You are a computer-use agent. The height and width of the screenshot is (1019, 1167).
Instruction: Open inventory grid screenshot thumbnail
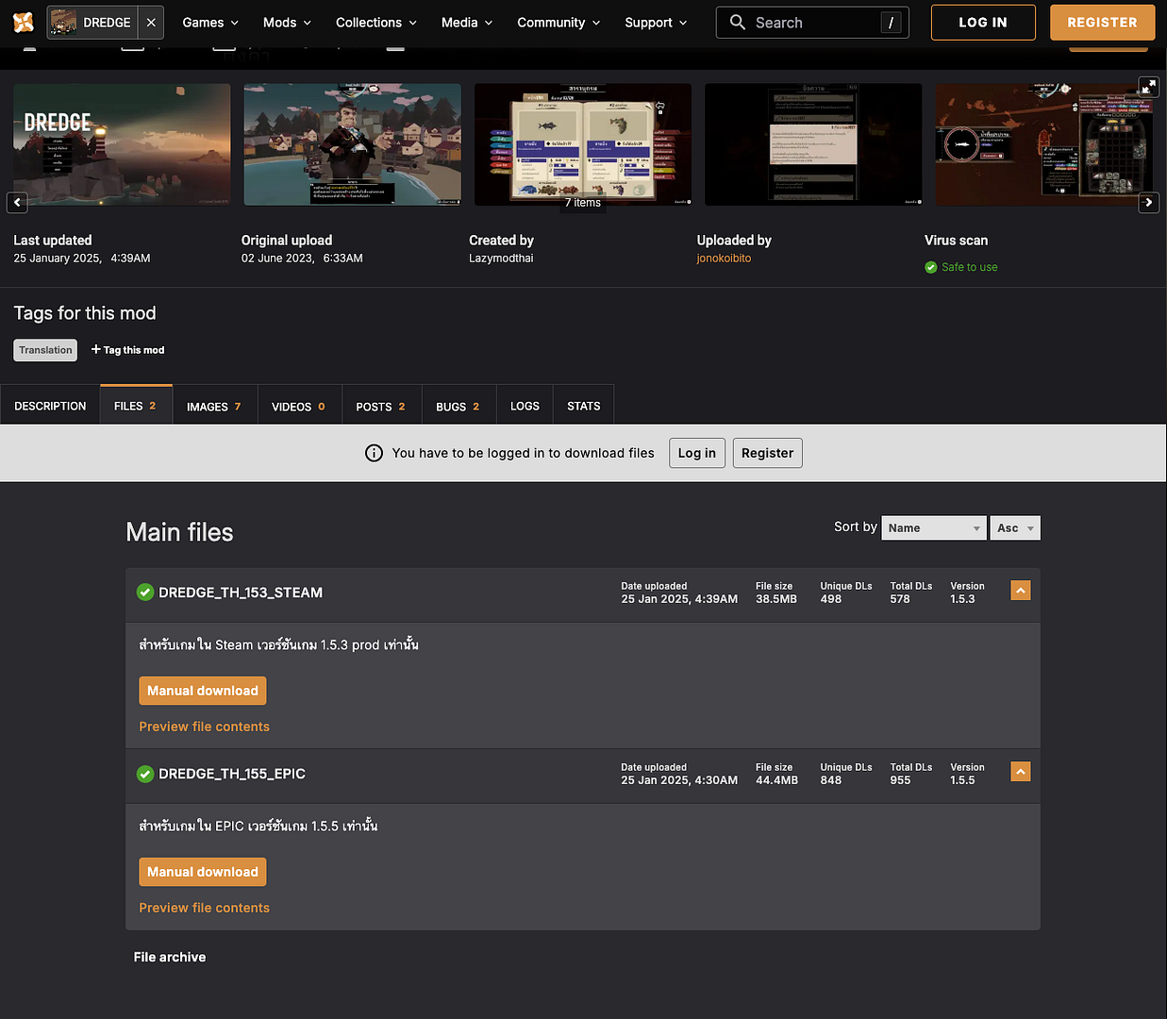pyautogui.click(x=1043, y=144)
